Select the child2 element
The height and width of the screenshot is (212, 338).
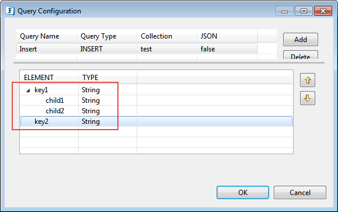point(55,111)
